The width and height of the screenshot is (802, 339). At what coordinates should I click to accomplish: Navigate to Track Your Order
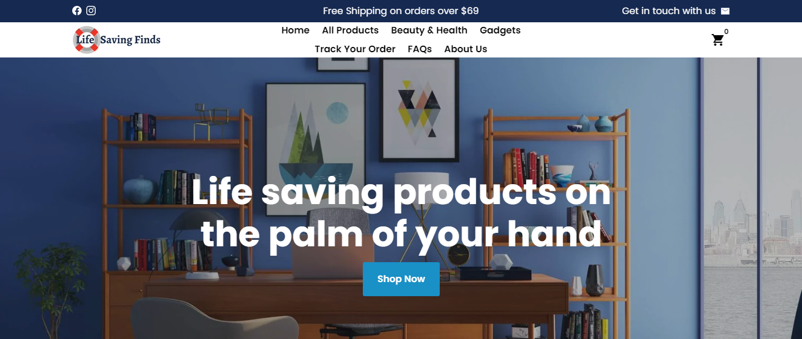click(355, 49)
